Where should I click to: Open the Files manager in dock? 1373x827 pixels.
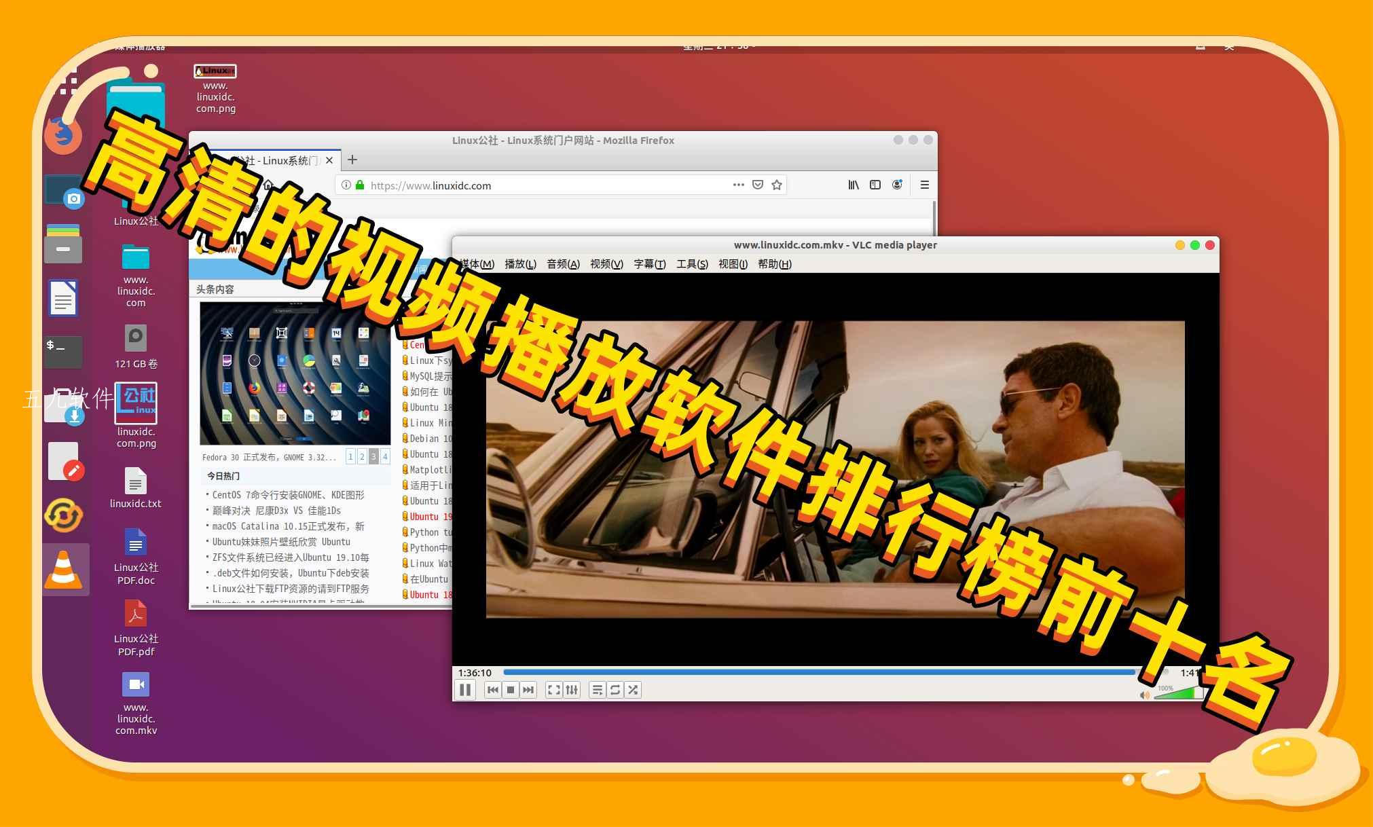pos(63,244)
